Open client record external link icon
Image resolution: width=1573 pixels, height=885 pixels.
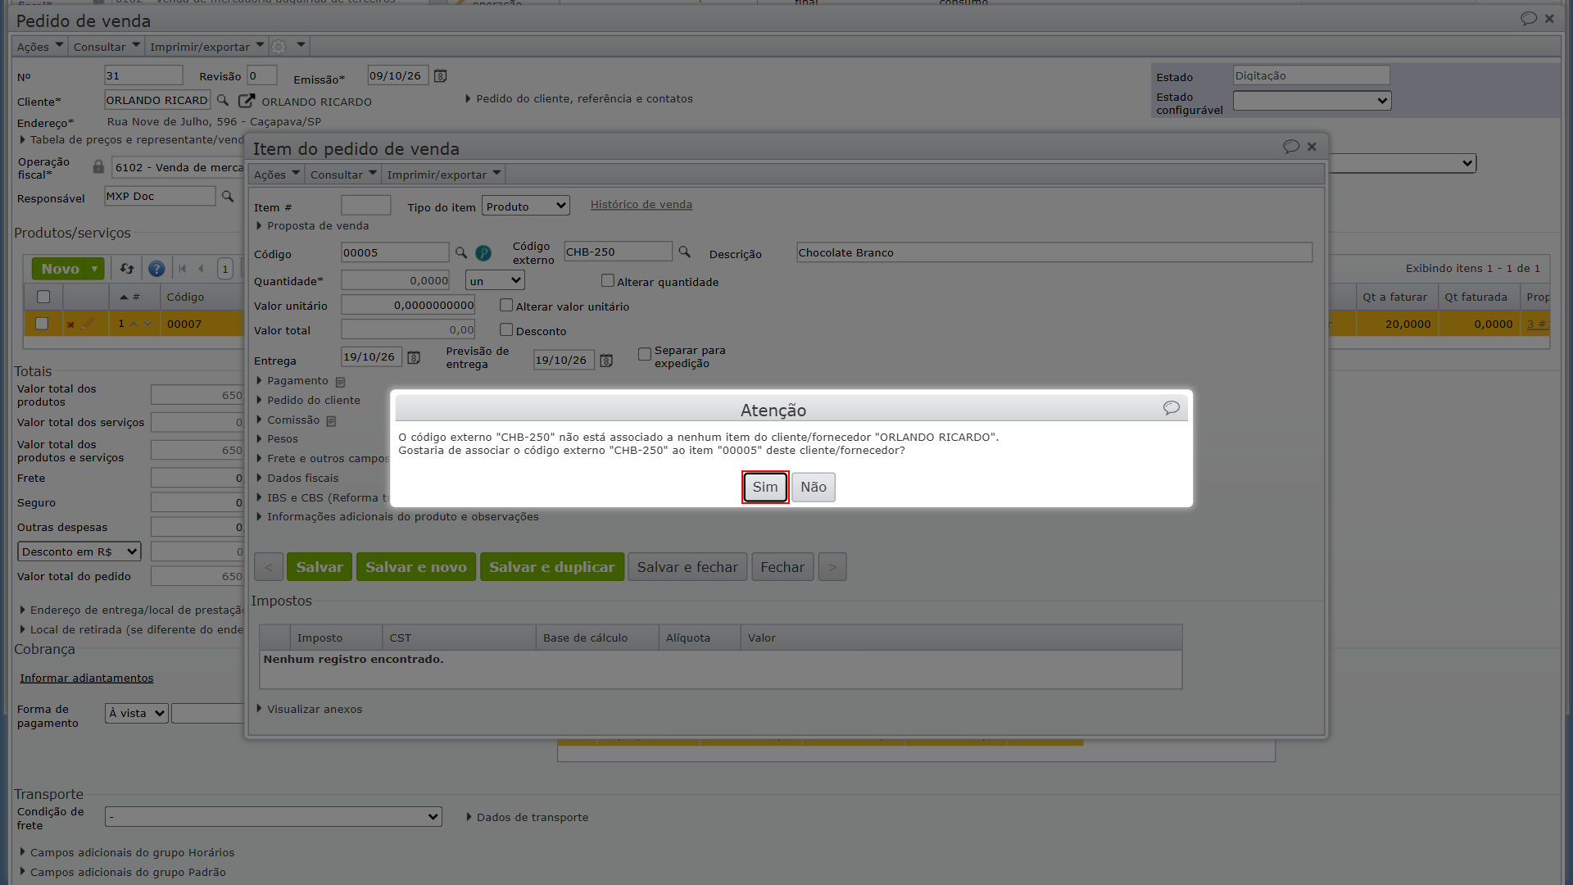point(247,101)
